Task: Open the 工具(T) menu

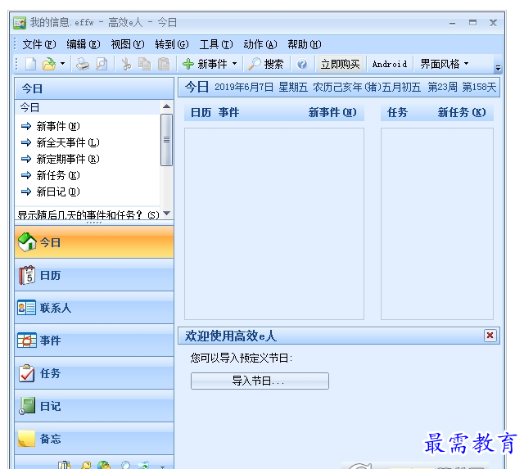Action: 216,44
